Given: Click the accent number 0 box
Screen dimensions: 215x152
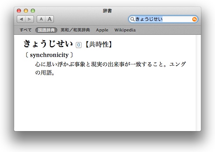Looking at the screenshot, I should point(78,45).
